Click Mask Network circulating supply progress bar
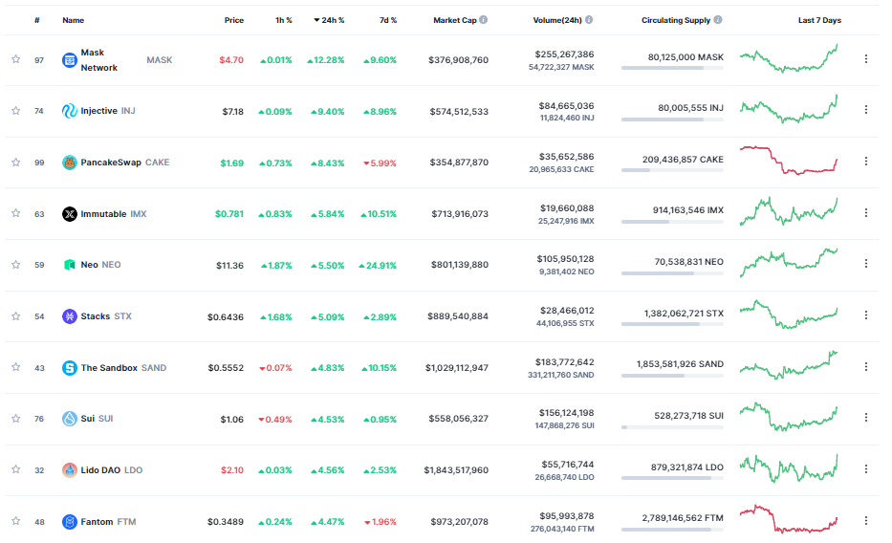 [x=672, y=68]
